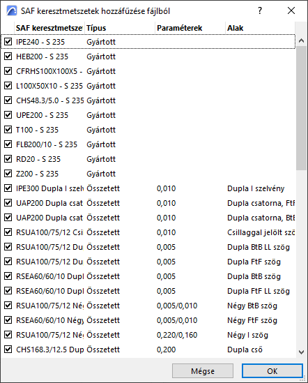
Task: Click 0,010 in the IPE300 row
Action: tap(167, 188)
